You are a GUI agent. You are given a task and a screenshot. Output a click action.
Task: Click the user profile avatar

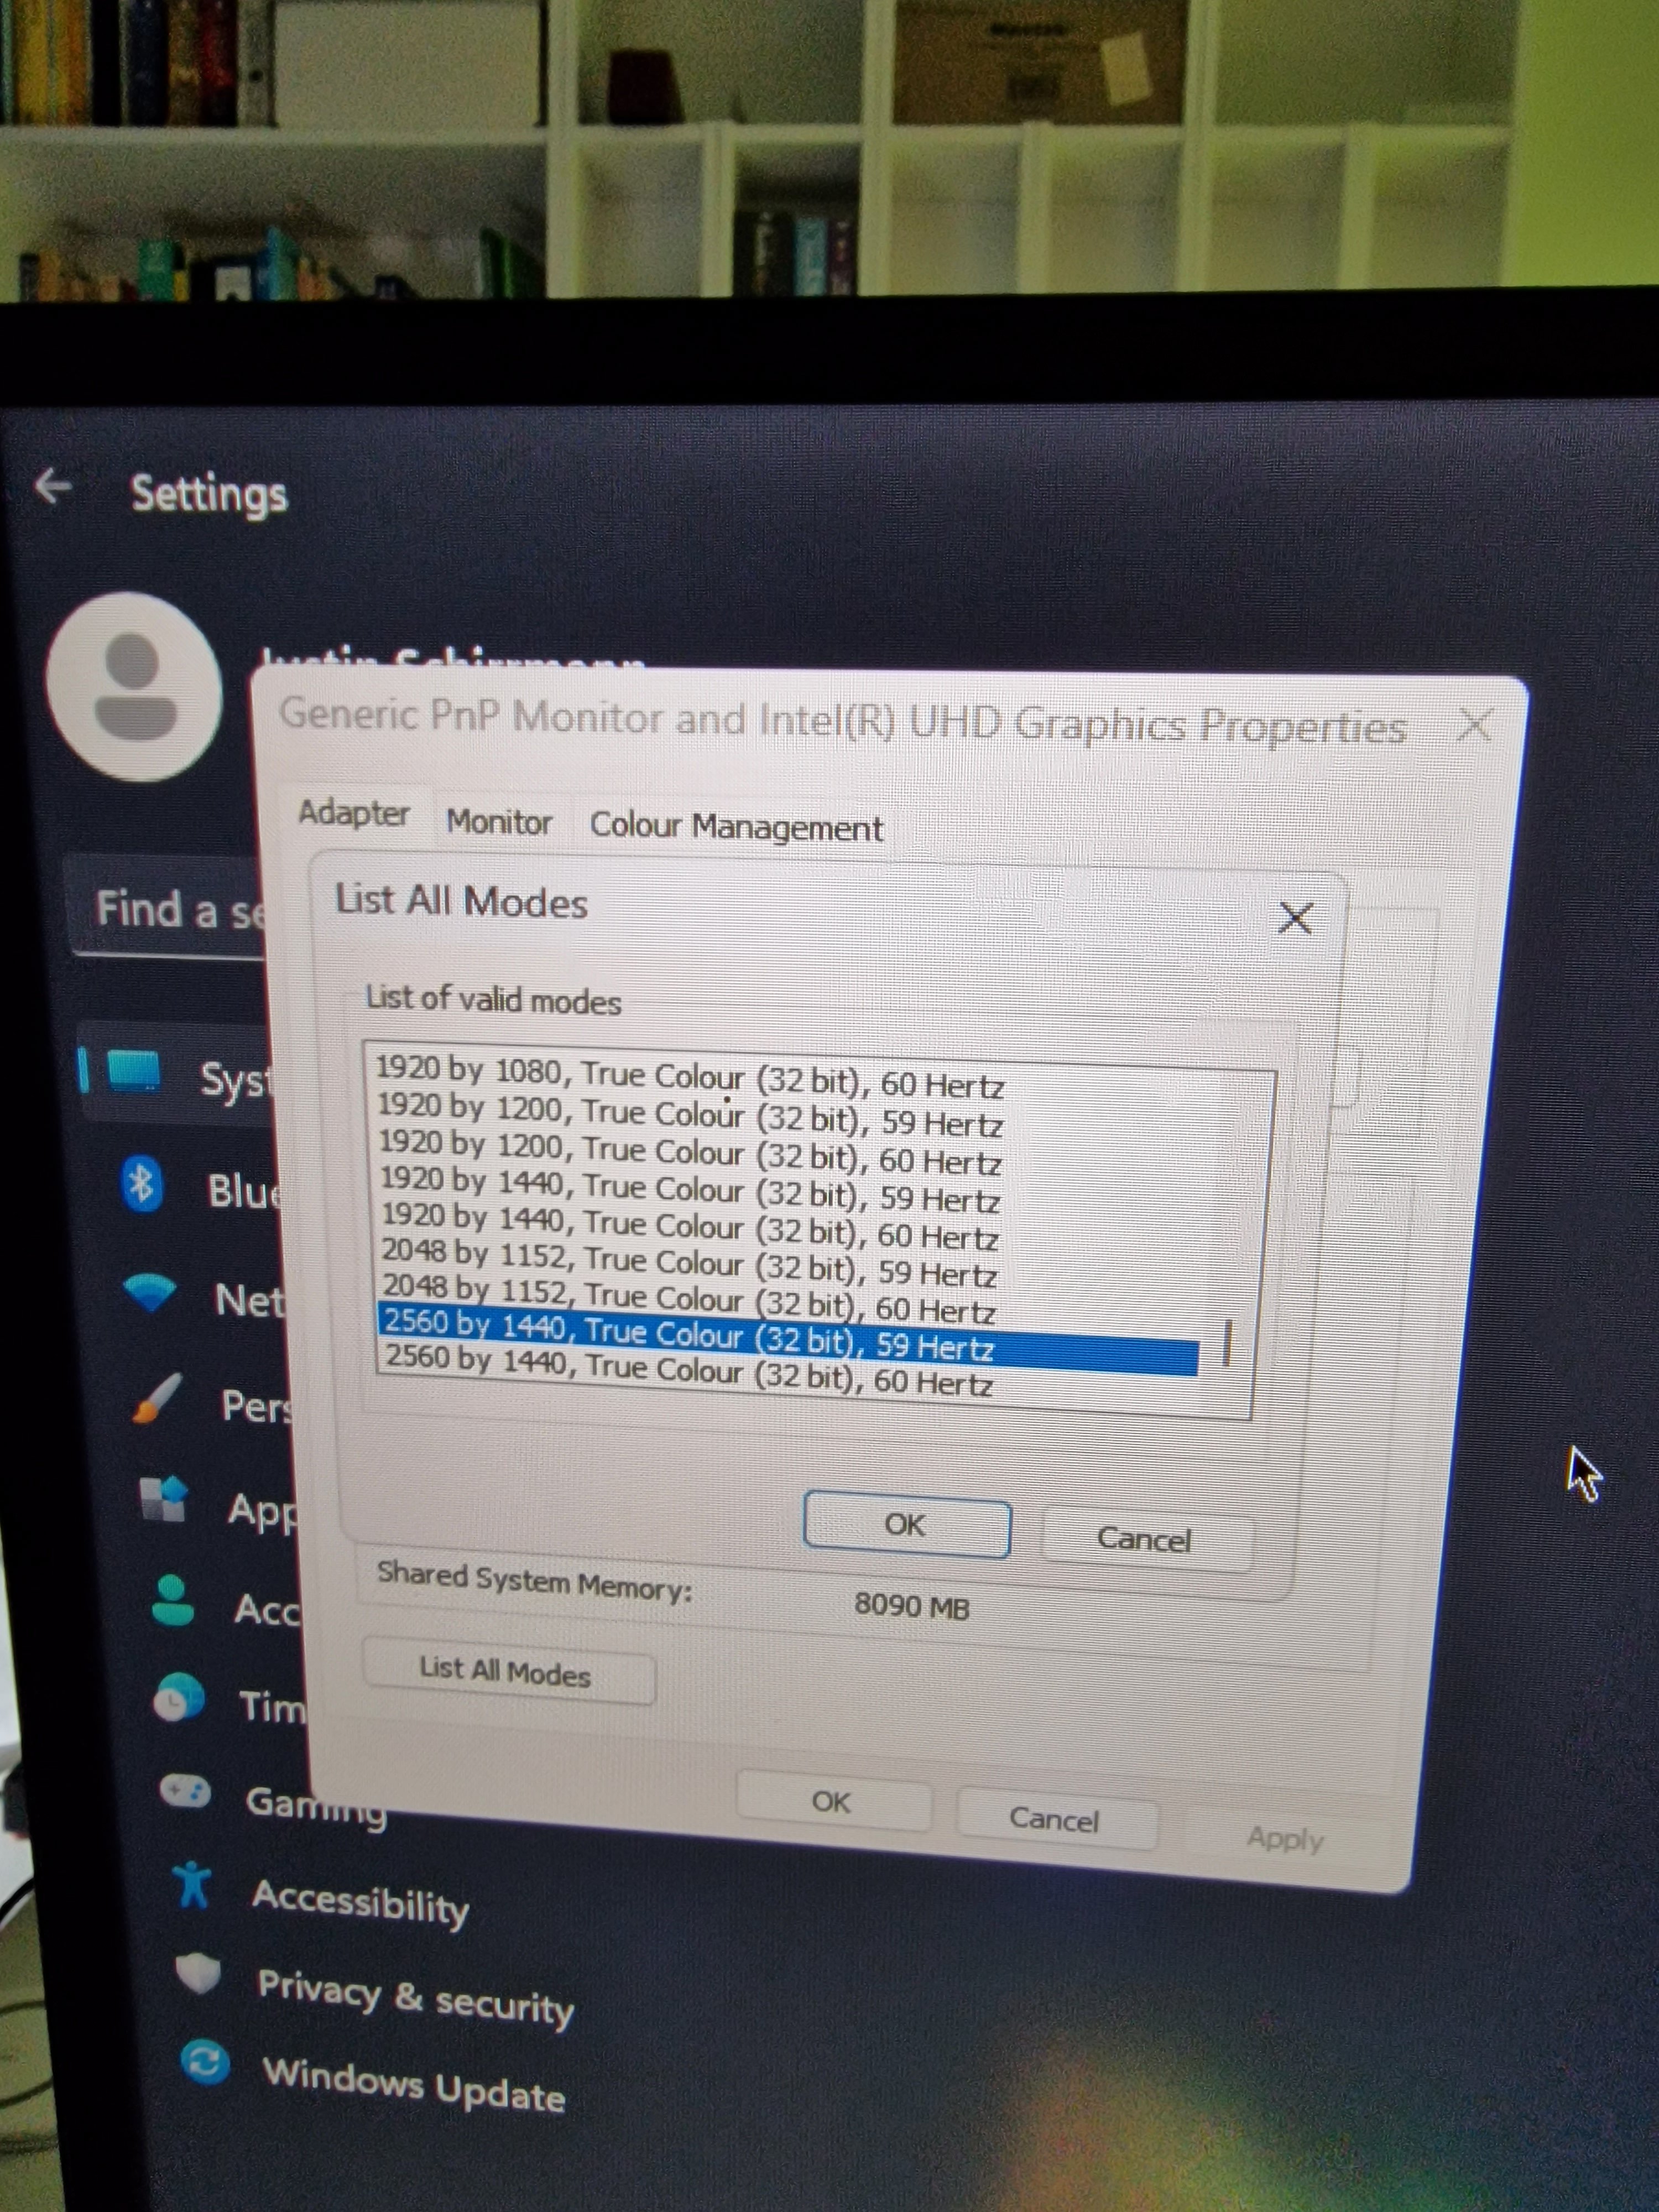(135, 687)
